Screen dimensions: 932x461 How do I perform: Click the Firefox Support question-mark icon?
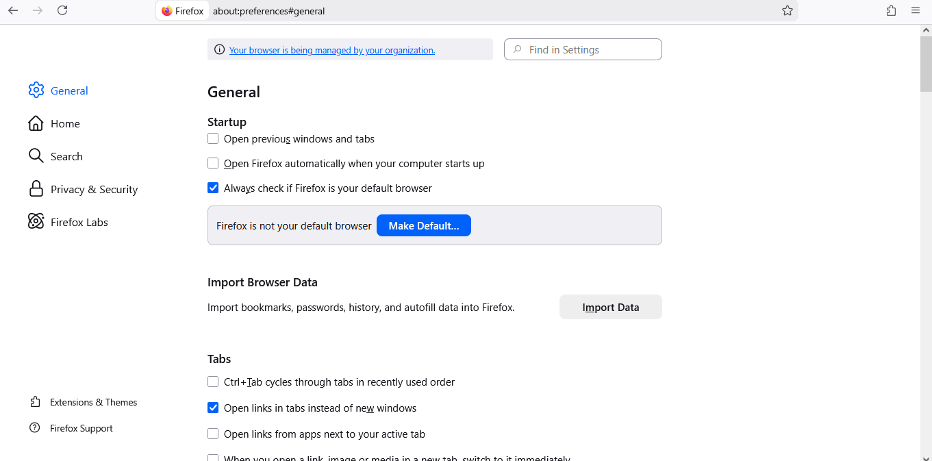(35, 428)
